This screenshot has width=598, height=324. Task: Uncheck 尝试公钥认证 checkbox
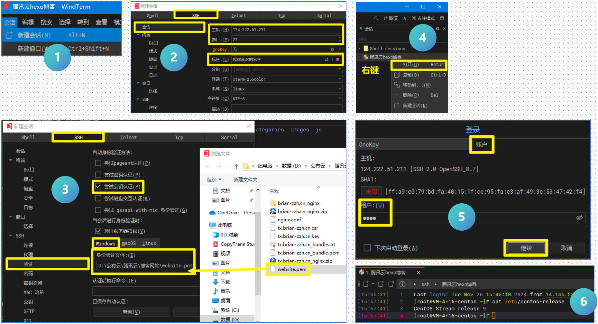click(x=98, y=187)
